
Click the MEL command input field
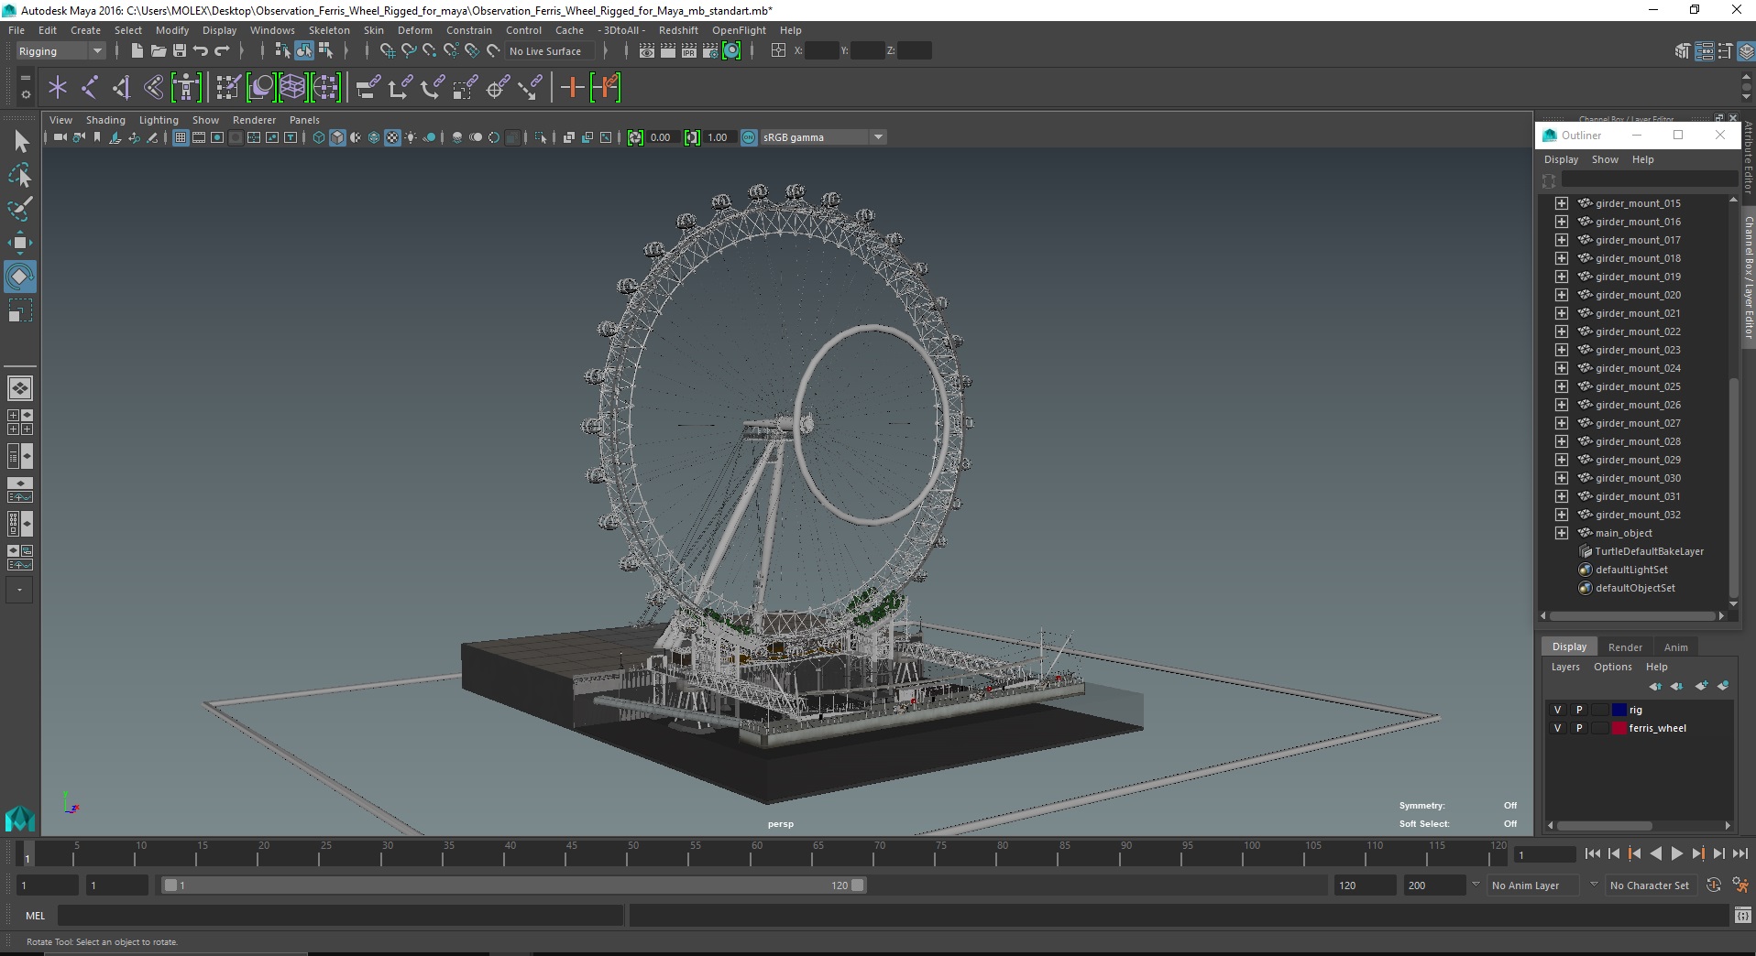pyautogui.click(x=341, y=915)
